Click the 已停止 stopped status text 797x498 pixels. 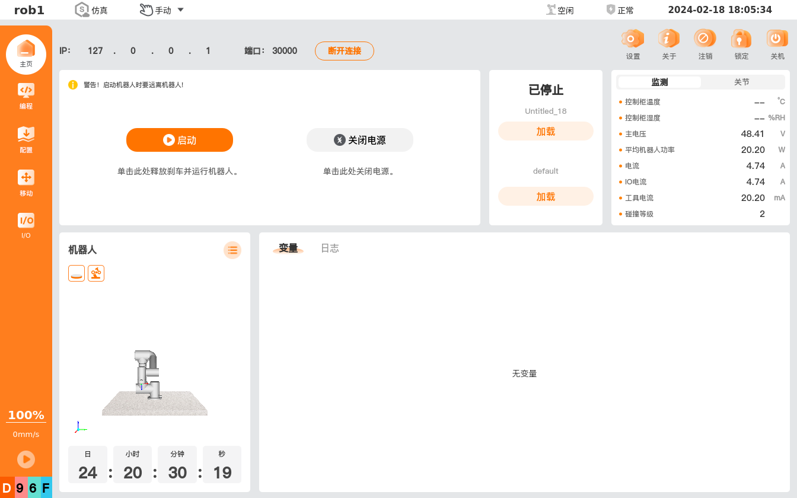point(546,90)
